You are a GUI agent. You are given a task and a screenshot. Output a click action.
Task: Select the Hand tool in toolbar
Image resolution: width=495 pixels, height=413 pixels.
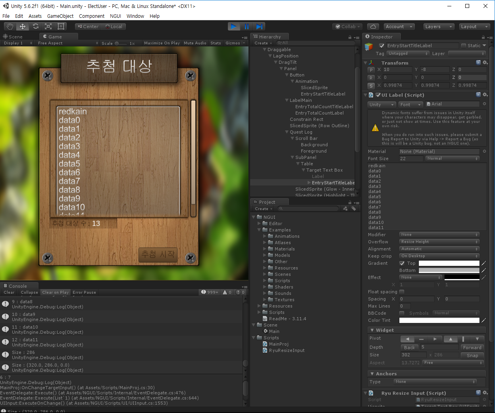coord(10,27)
